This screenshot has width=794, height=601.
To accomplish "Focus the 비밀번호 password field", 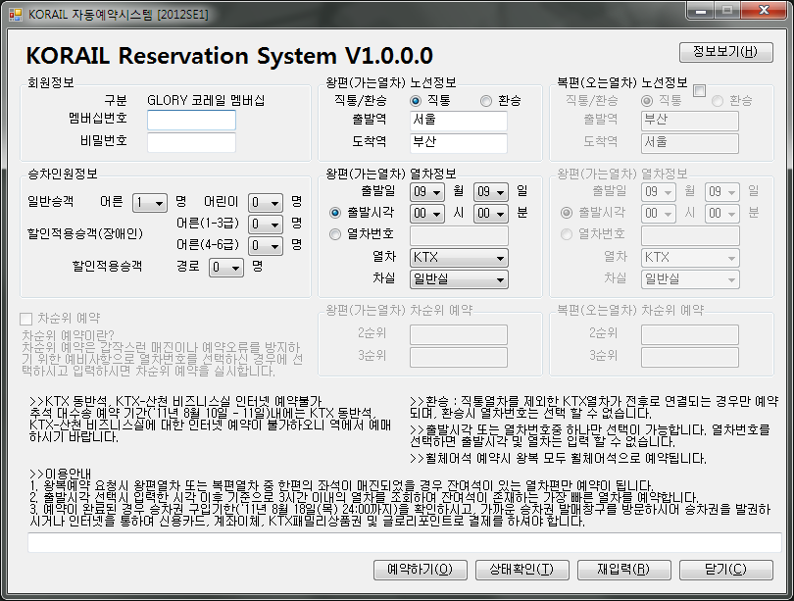I will coord(191,142).
